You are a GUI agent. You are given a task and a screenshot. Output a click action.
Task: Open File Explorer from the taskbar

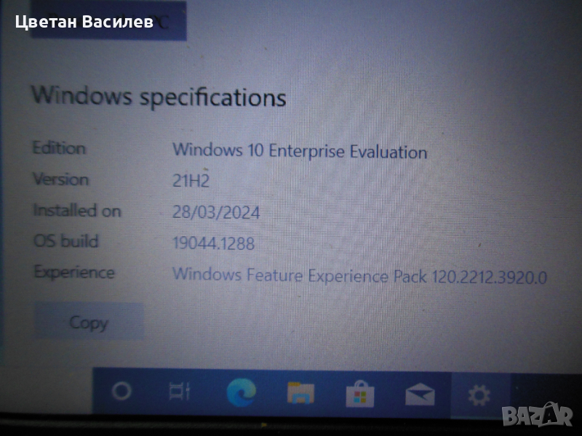[300, 393]
